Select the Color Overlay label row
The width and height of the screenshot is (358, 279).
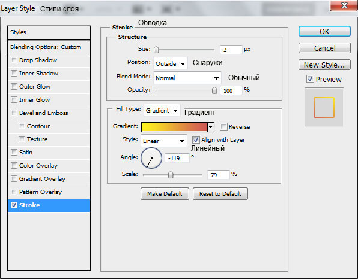pos(38,166)
